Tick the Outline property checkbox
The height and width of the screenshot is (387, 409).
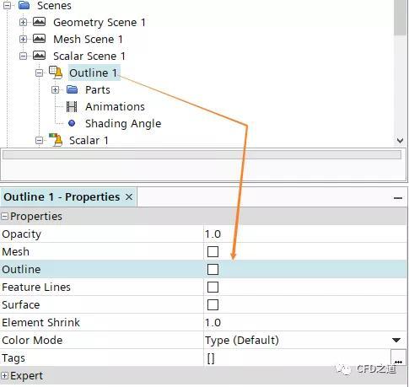[213, 270]
